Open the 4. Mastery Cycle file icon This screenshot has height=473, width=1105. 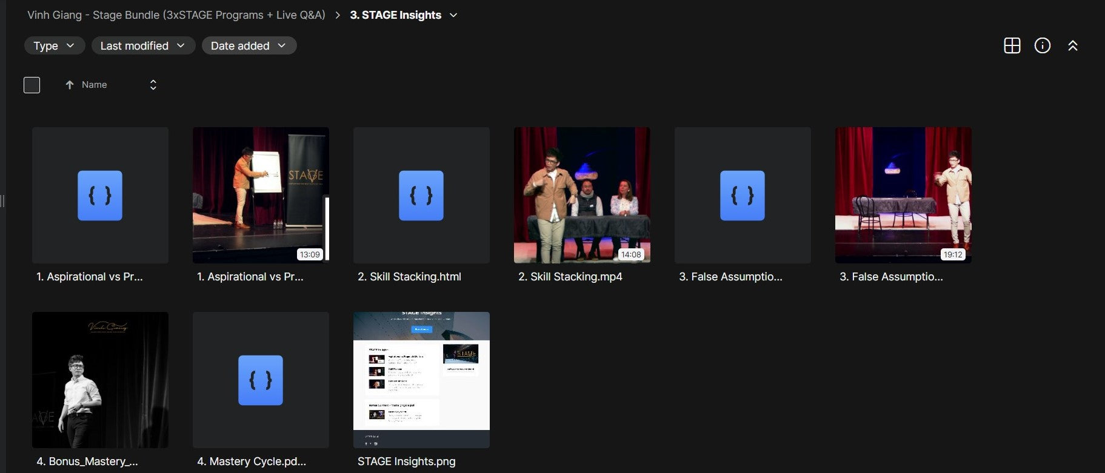(x=261, y=380)
